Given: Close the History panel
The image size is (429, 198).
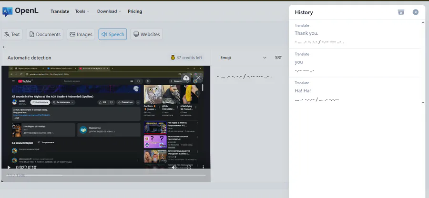Looking at the screenshot, I should tap(415, 12).
